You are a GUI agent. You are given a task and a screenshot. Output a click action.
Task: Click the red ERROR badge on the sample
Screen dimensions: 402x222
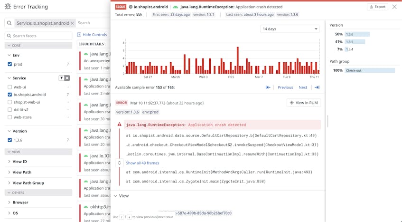point(122,103)
